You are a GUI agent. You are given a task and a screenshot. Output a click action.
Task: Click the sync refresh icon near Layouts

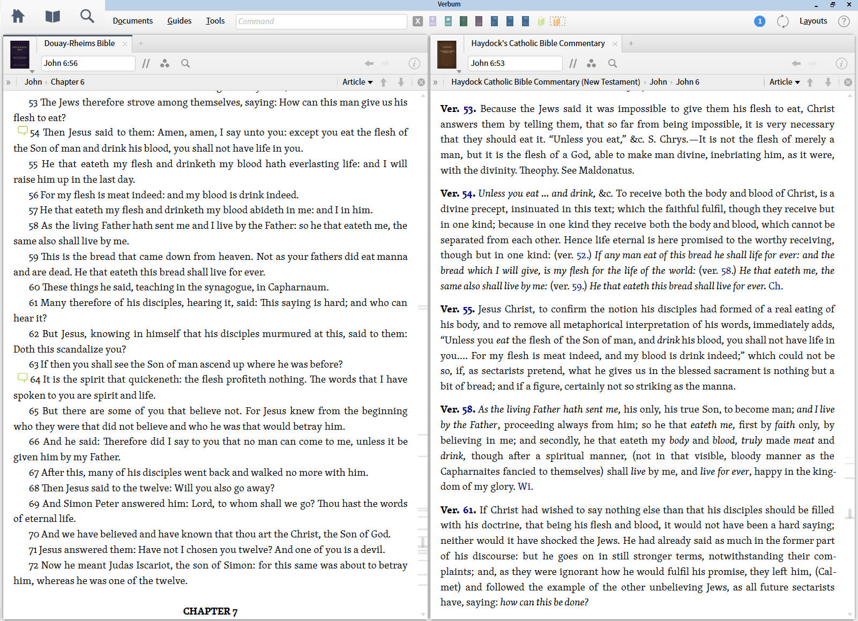tap(782, 21)
